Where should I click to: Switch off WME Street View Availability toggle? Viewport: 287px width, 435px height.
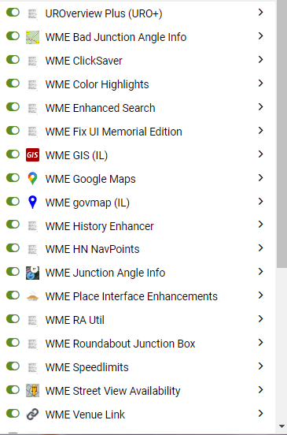coord(13,389)
